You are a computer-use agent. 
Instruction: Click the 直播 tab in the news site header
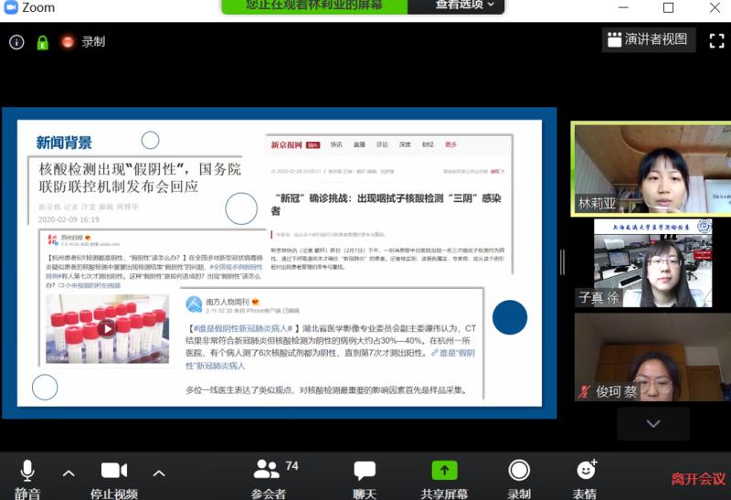pyautogui.click(x=359, y=144)
